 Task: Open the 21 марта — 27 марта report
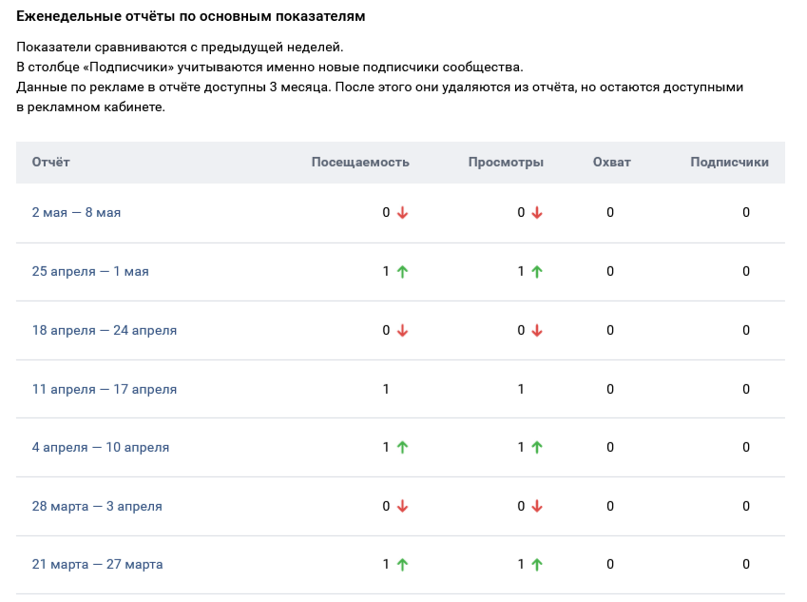pyautogui.click(x=97, y=564)
